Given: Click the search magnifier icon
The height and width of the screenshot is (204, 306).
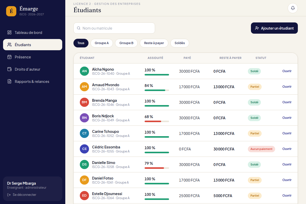Looking at the screenshot, I should coord(79,28).
